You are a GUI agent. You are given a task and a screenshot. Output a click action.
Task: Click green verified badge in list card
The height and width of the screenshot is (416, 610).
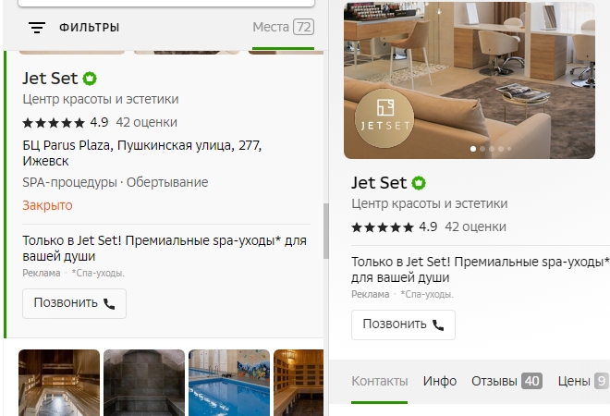point(90,79)
